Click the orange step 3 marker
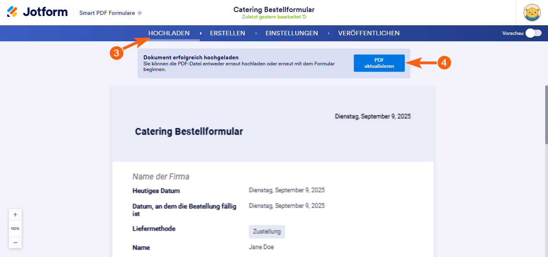The image size is (548, 257). tap(116, 53)
